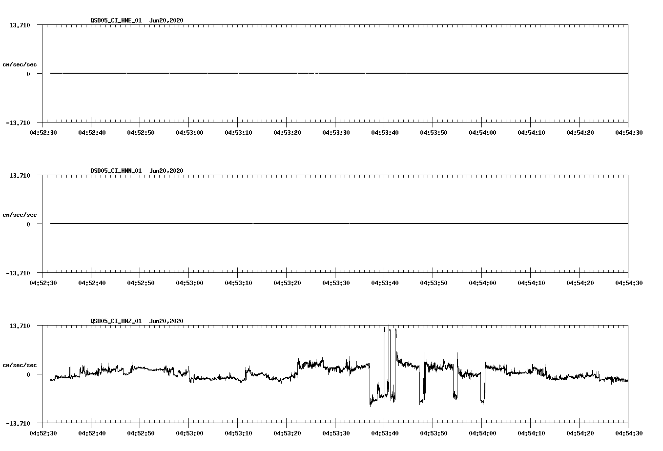
Task: Click the 04:53:00 time label under HNE plot
Action: coord(189,133)
